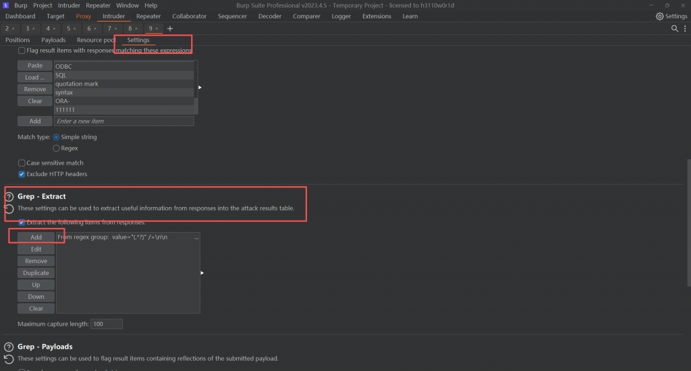Click the Burp Suite logo icon in title bar

point(6,5)
